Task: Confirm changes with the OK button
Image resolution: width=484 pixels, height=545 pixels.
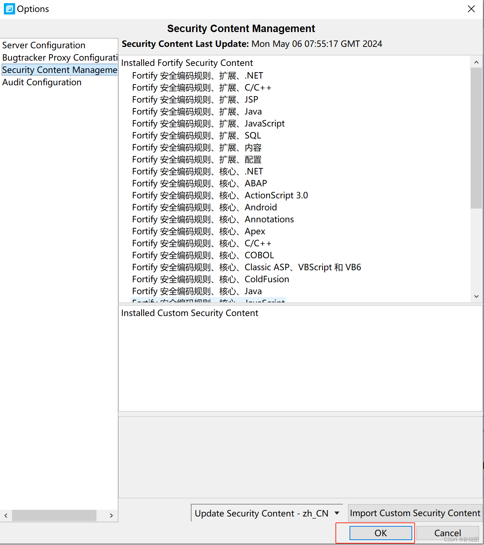Action: (381, 533)
